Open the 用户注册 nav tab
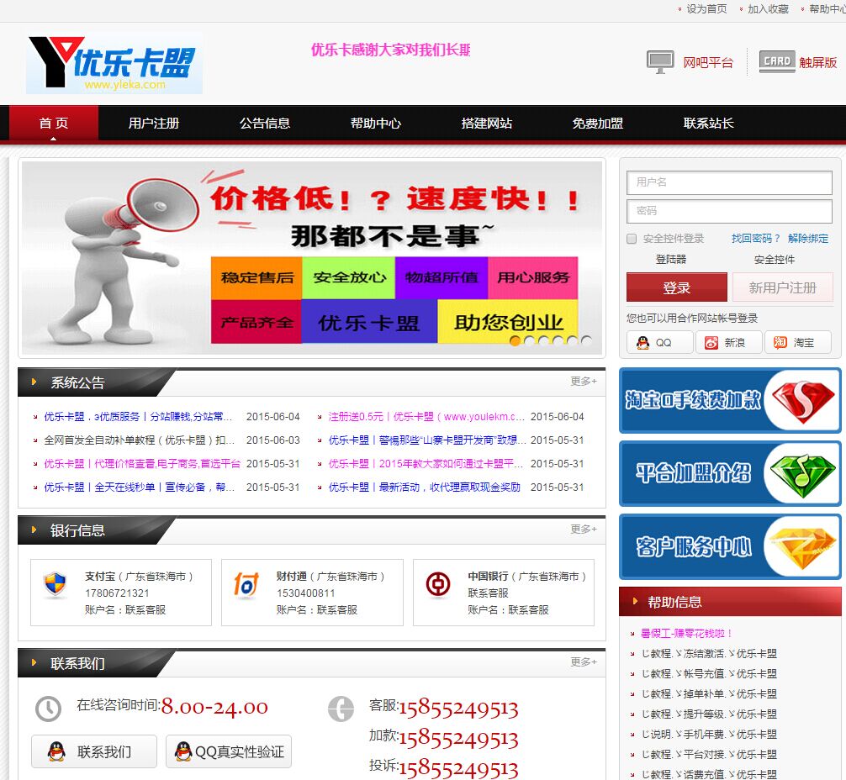This screenshot has height=780, width=846. 154,123
